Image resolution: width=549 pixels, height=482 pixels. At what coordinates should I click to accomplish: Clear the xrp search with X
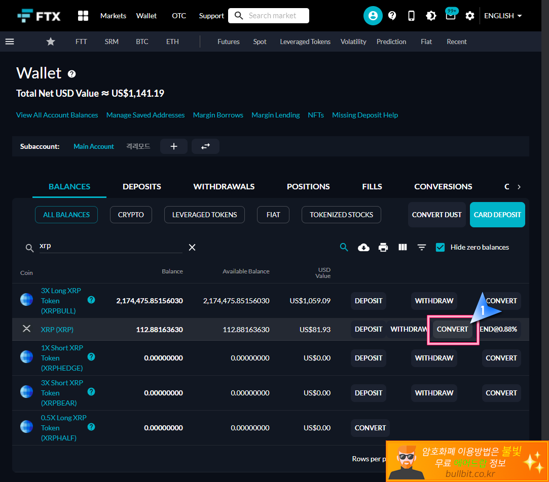[192, 247]
